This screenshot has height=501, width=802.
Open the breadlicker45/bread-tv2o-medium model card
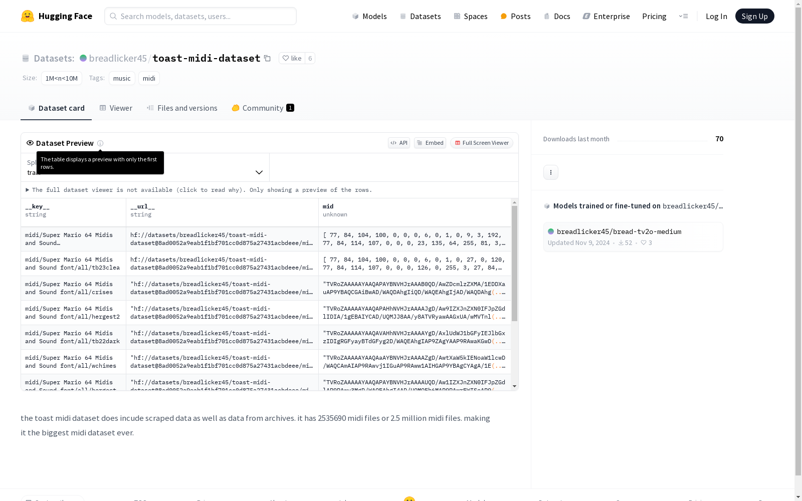(633, 237)
